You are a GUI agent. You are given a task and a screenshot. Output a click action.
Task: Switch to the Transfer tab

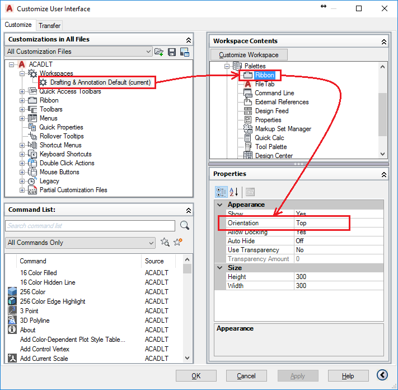click(49, 26)
